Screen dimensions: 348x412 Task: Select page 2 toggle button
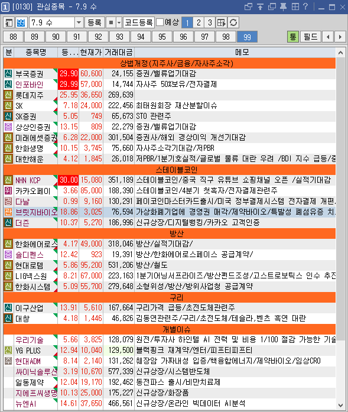tap(199, 22)
